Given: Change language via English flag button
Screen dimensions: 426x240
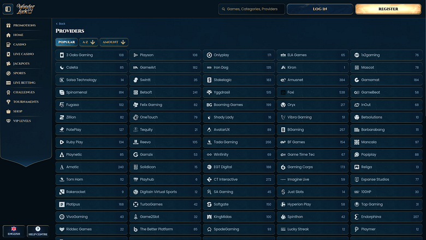Looking at the screenshot, I should 14,231.
